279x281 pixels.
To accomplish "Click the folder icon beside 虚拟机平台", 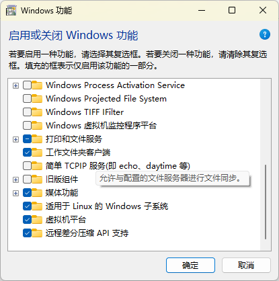I will 37,220.
